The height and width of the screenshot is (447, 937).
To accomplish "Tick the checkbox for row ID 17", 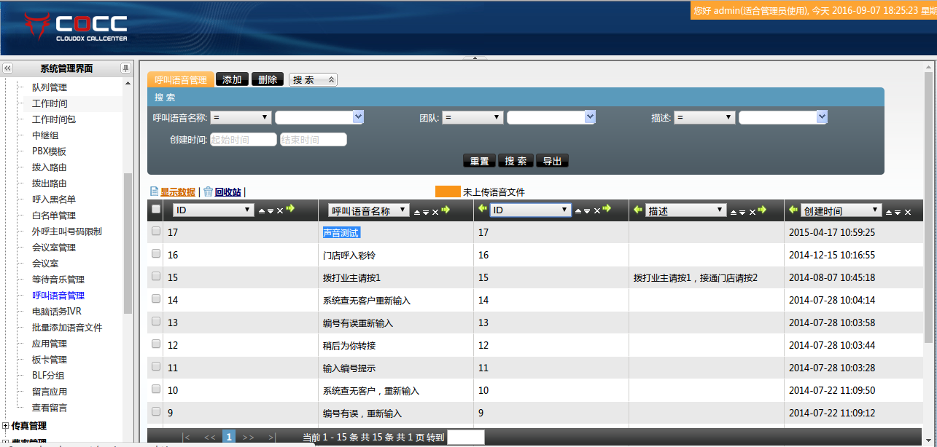I will (155, 232).
